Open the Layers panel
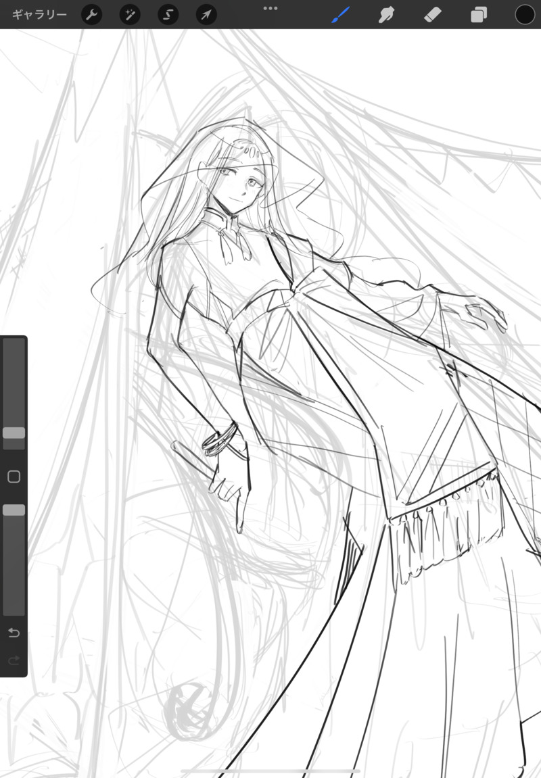Image resolution: width=541 pixels, height=778 pixels. (479, 14)
